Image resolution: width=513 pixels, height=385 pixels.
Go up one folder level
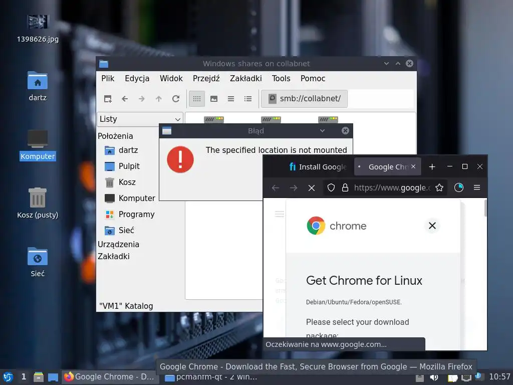159,99
